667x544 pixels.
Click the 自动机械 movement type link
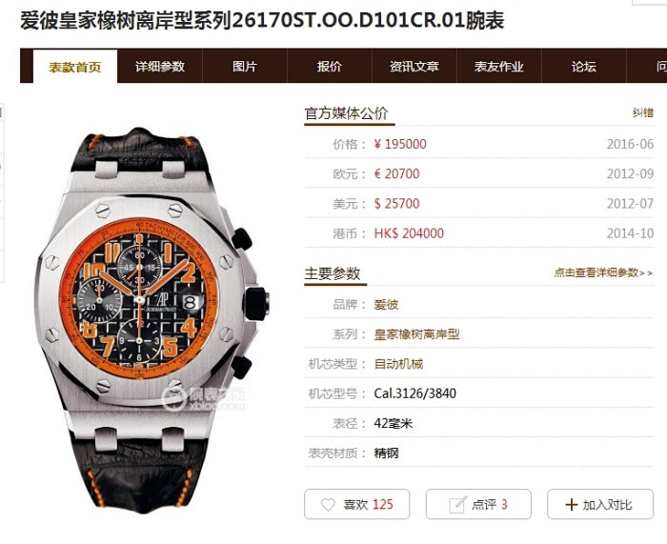[398, 364]
